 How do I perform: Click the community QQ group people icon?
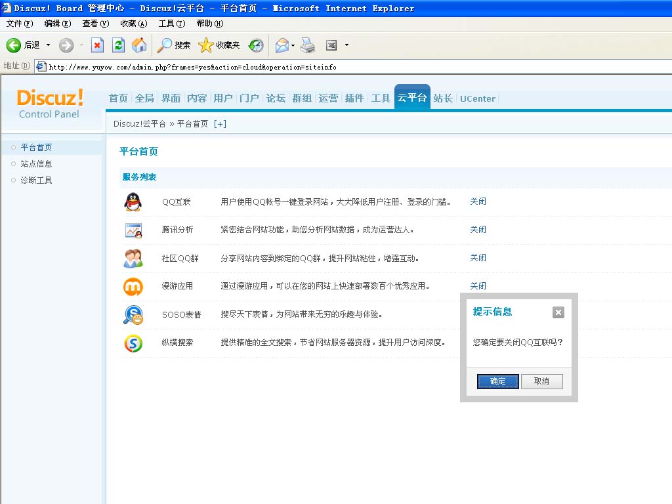133,259
